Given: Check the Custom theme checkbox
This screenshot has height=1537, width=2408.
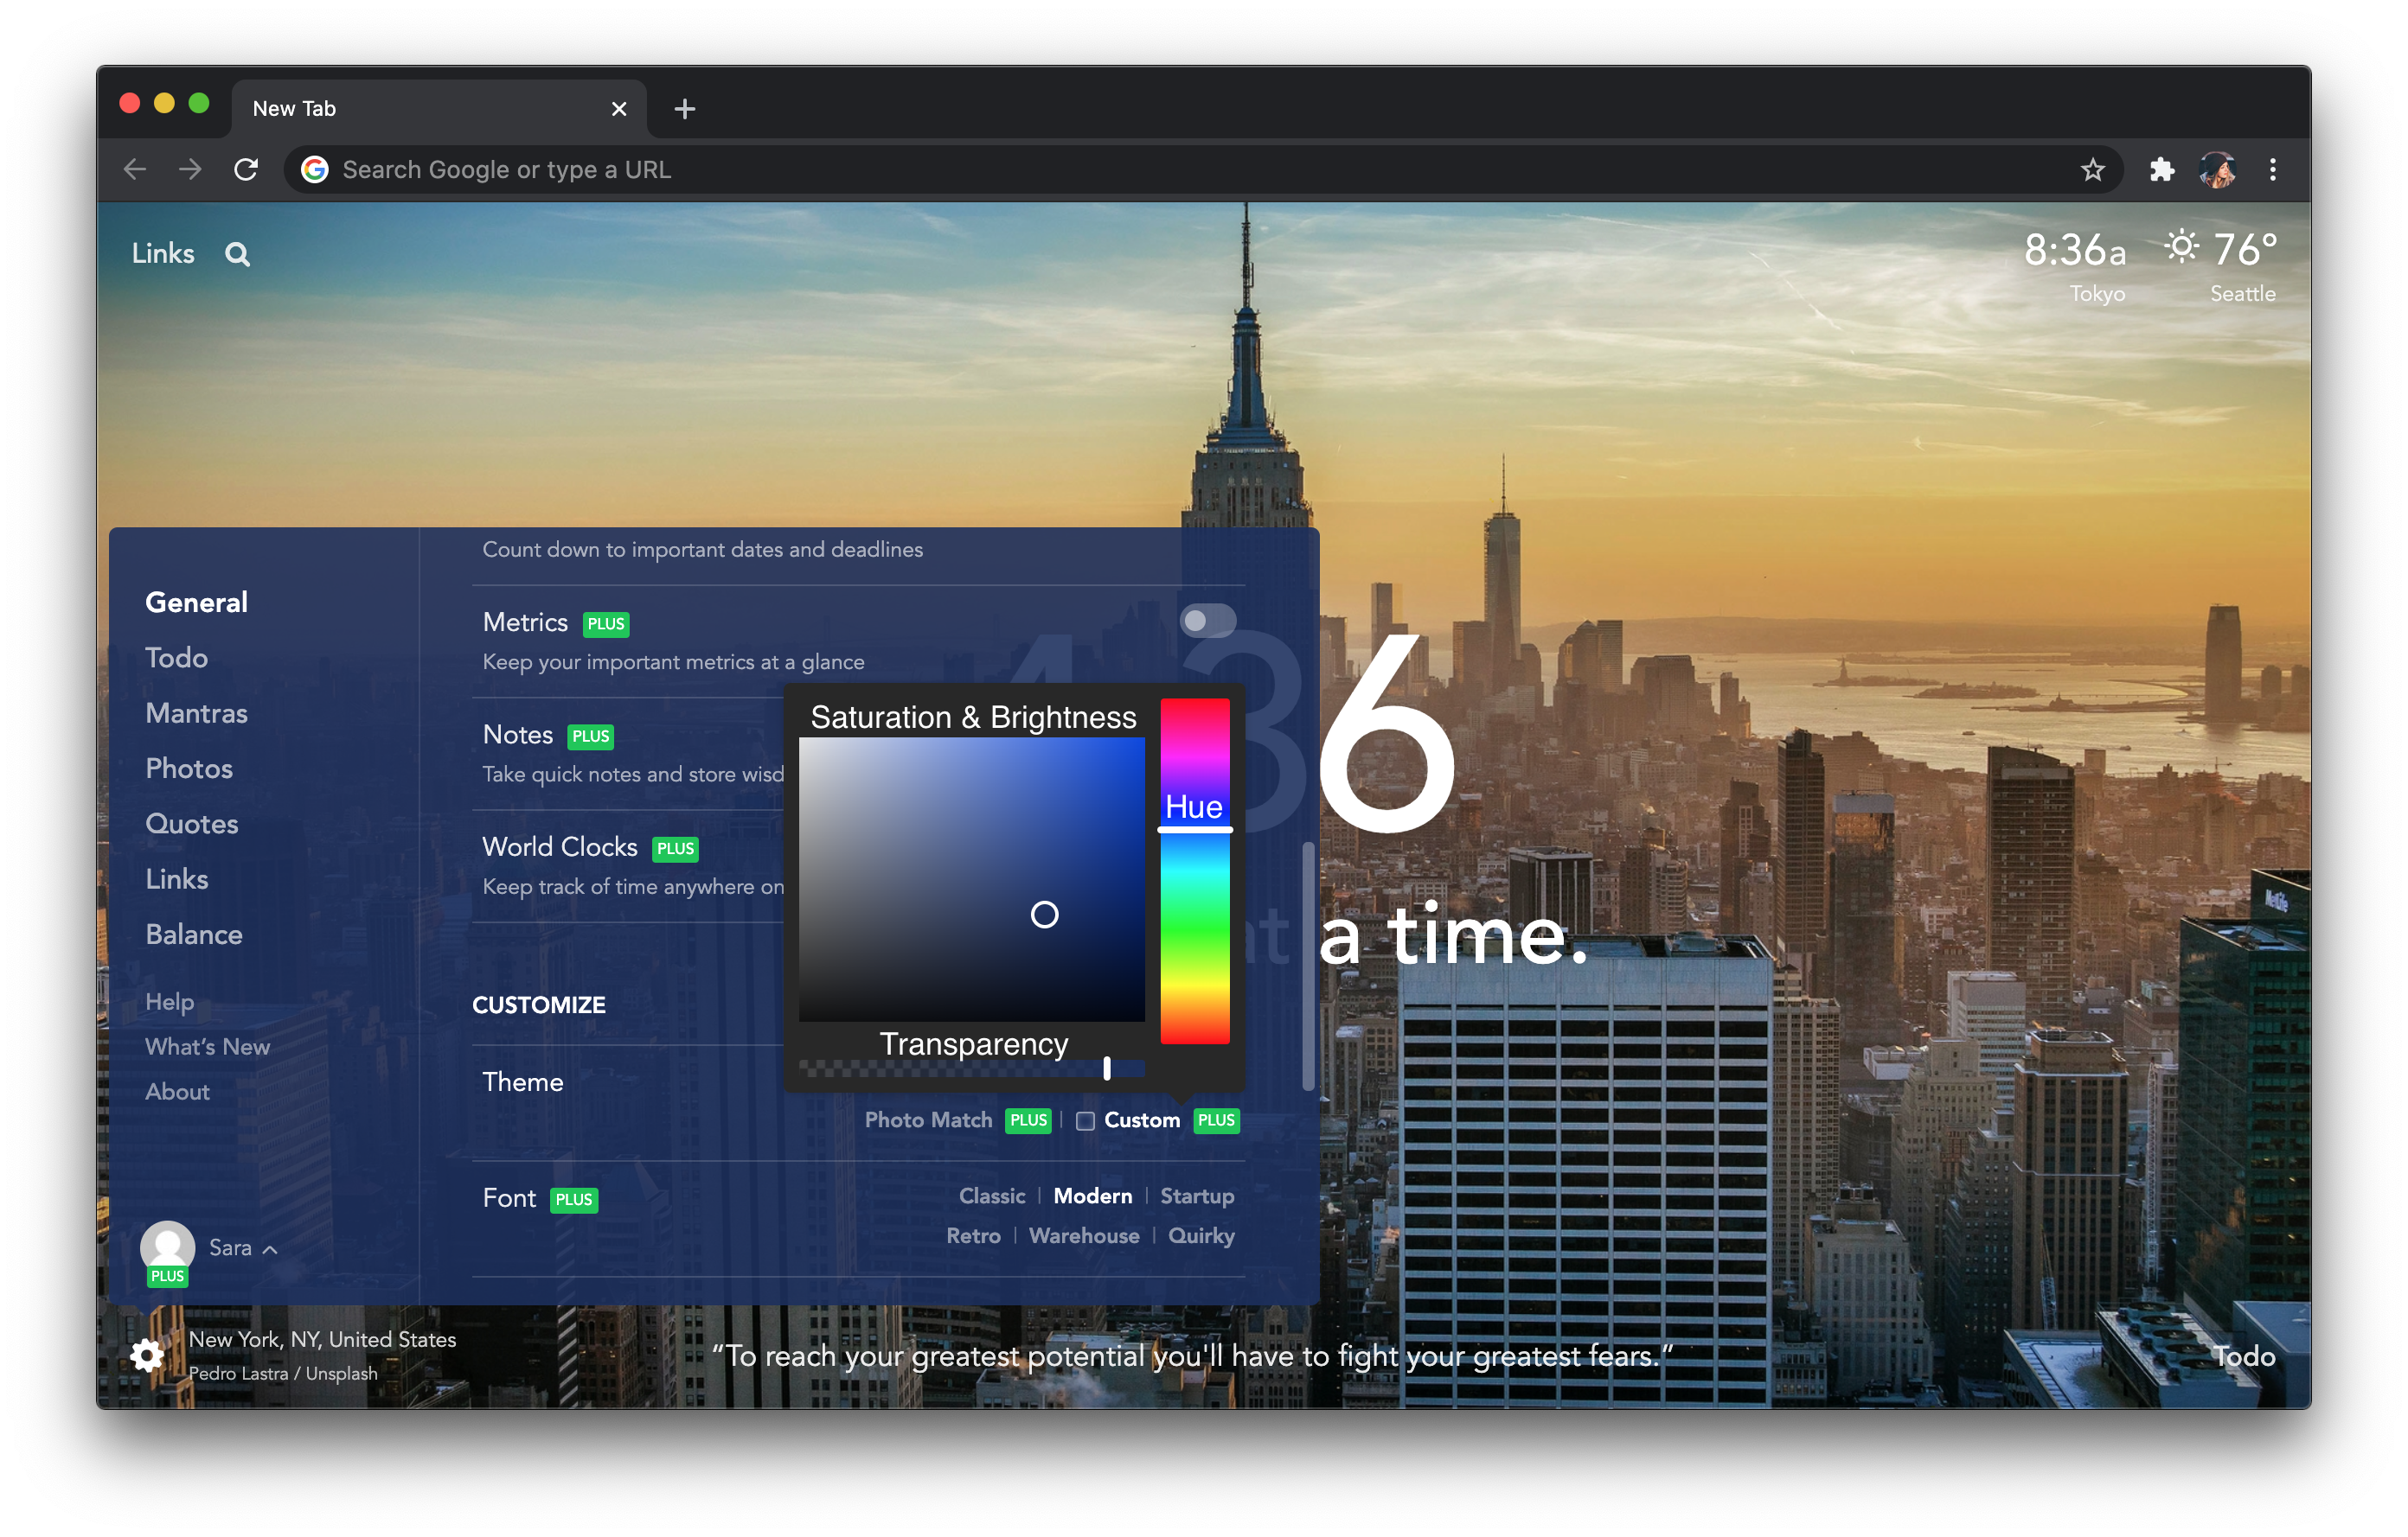Looking at the screenshot, I should coord(1085,1121).
